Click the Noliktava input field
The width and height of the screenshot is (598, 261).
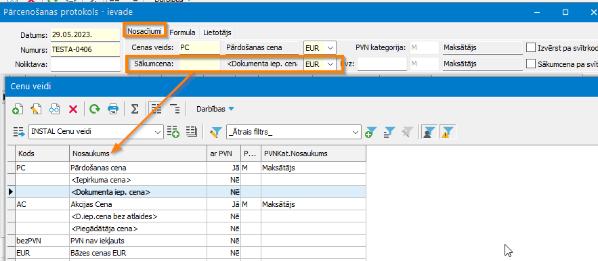[x=85, y=64]
